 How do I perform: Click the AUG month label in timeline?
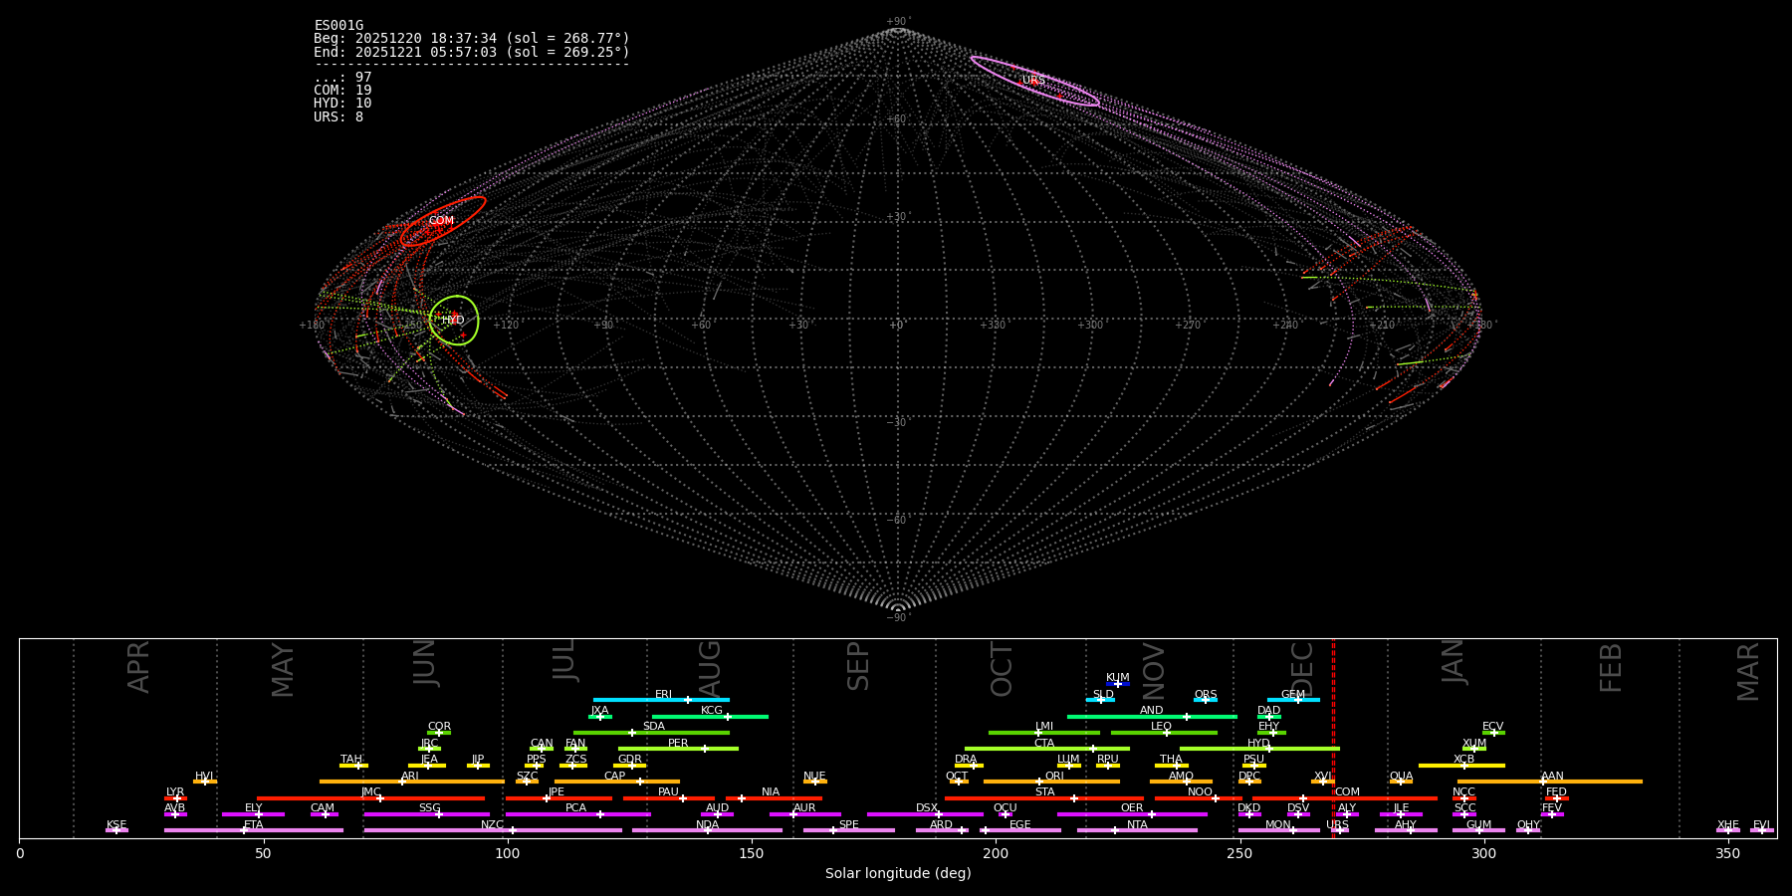[x=709, y=670]
